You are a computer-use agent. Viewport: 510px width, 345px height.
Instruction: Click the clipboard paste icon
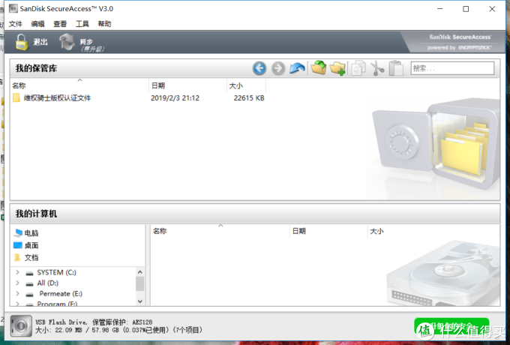[x=396, y=68]
